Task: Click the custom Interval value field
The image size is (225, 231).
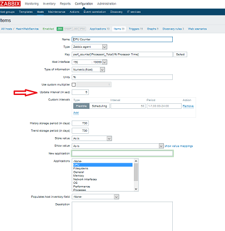Action: click(x=128, y=106)
